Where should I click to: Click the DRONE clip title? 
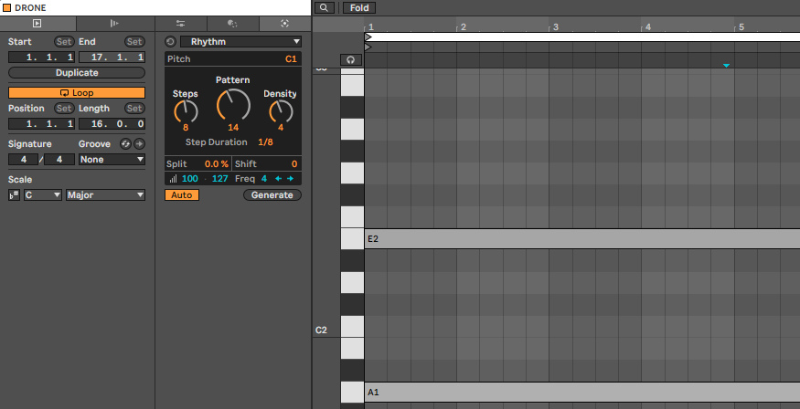tap(30, 7)
